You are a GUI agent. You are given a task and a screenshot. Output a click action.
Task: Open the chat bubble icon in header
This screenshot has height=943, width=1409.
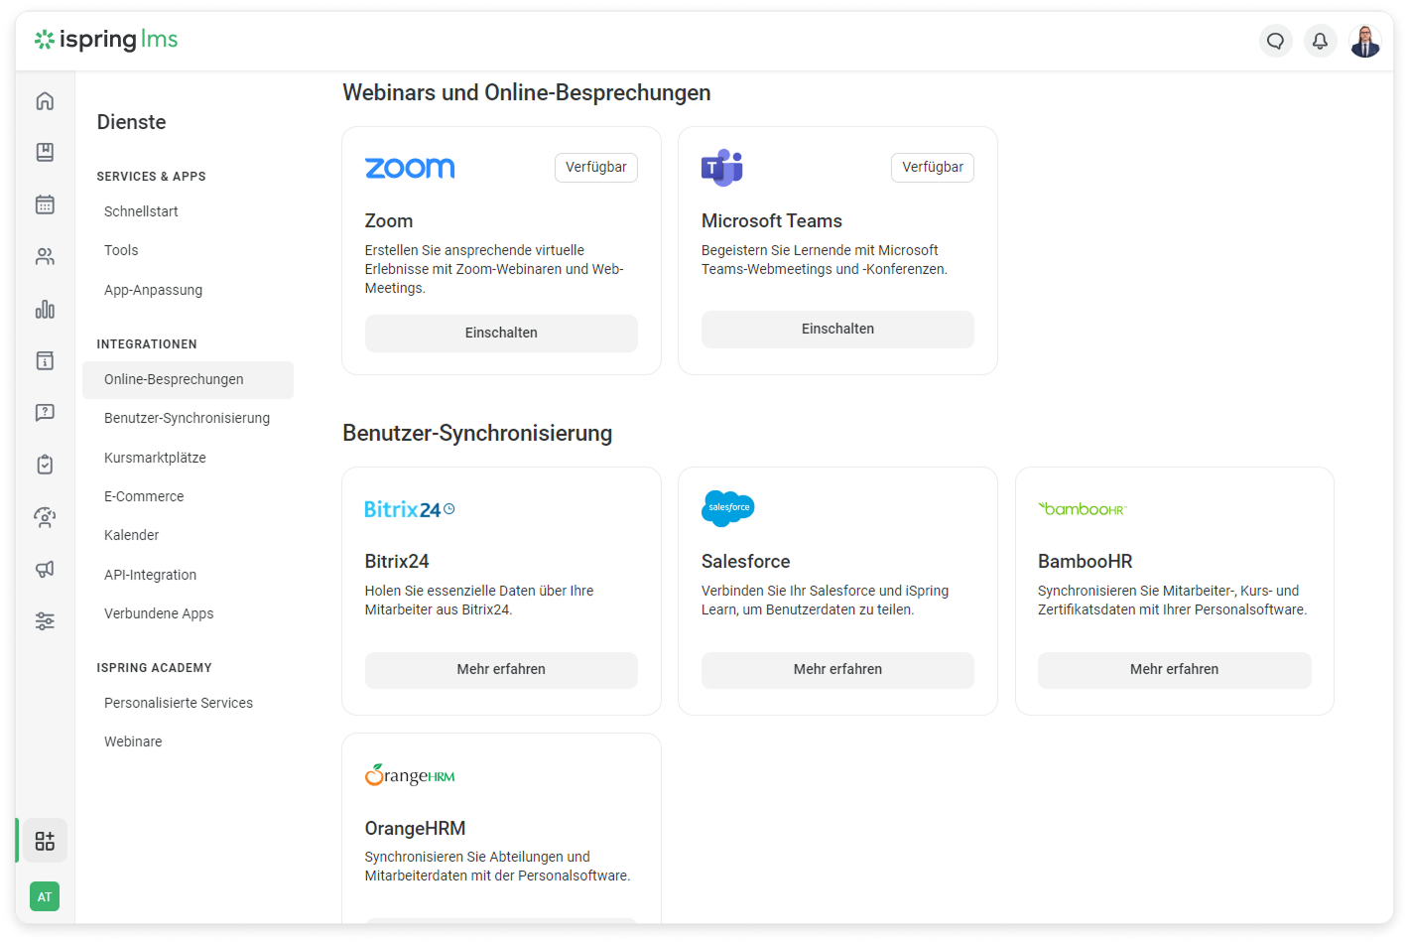pyautogui.click(x=1275, y=41)
